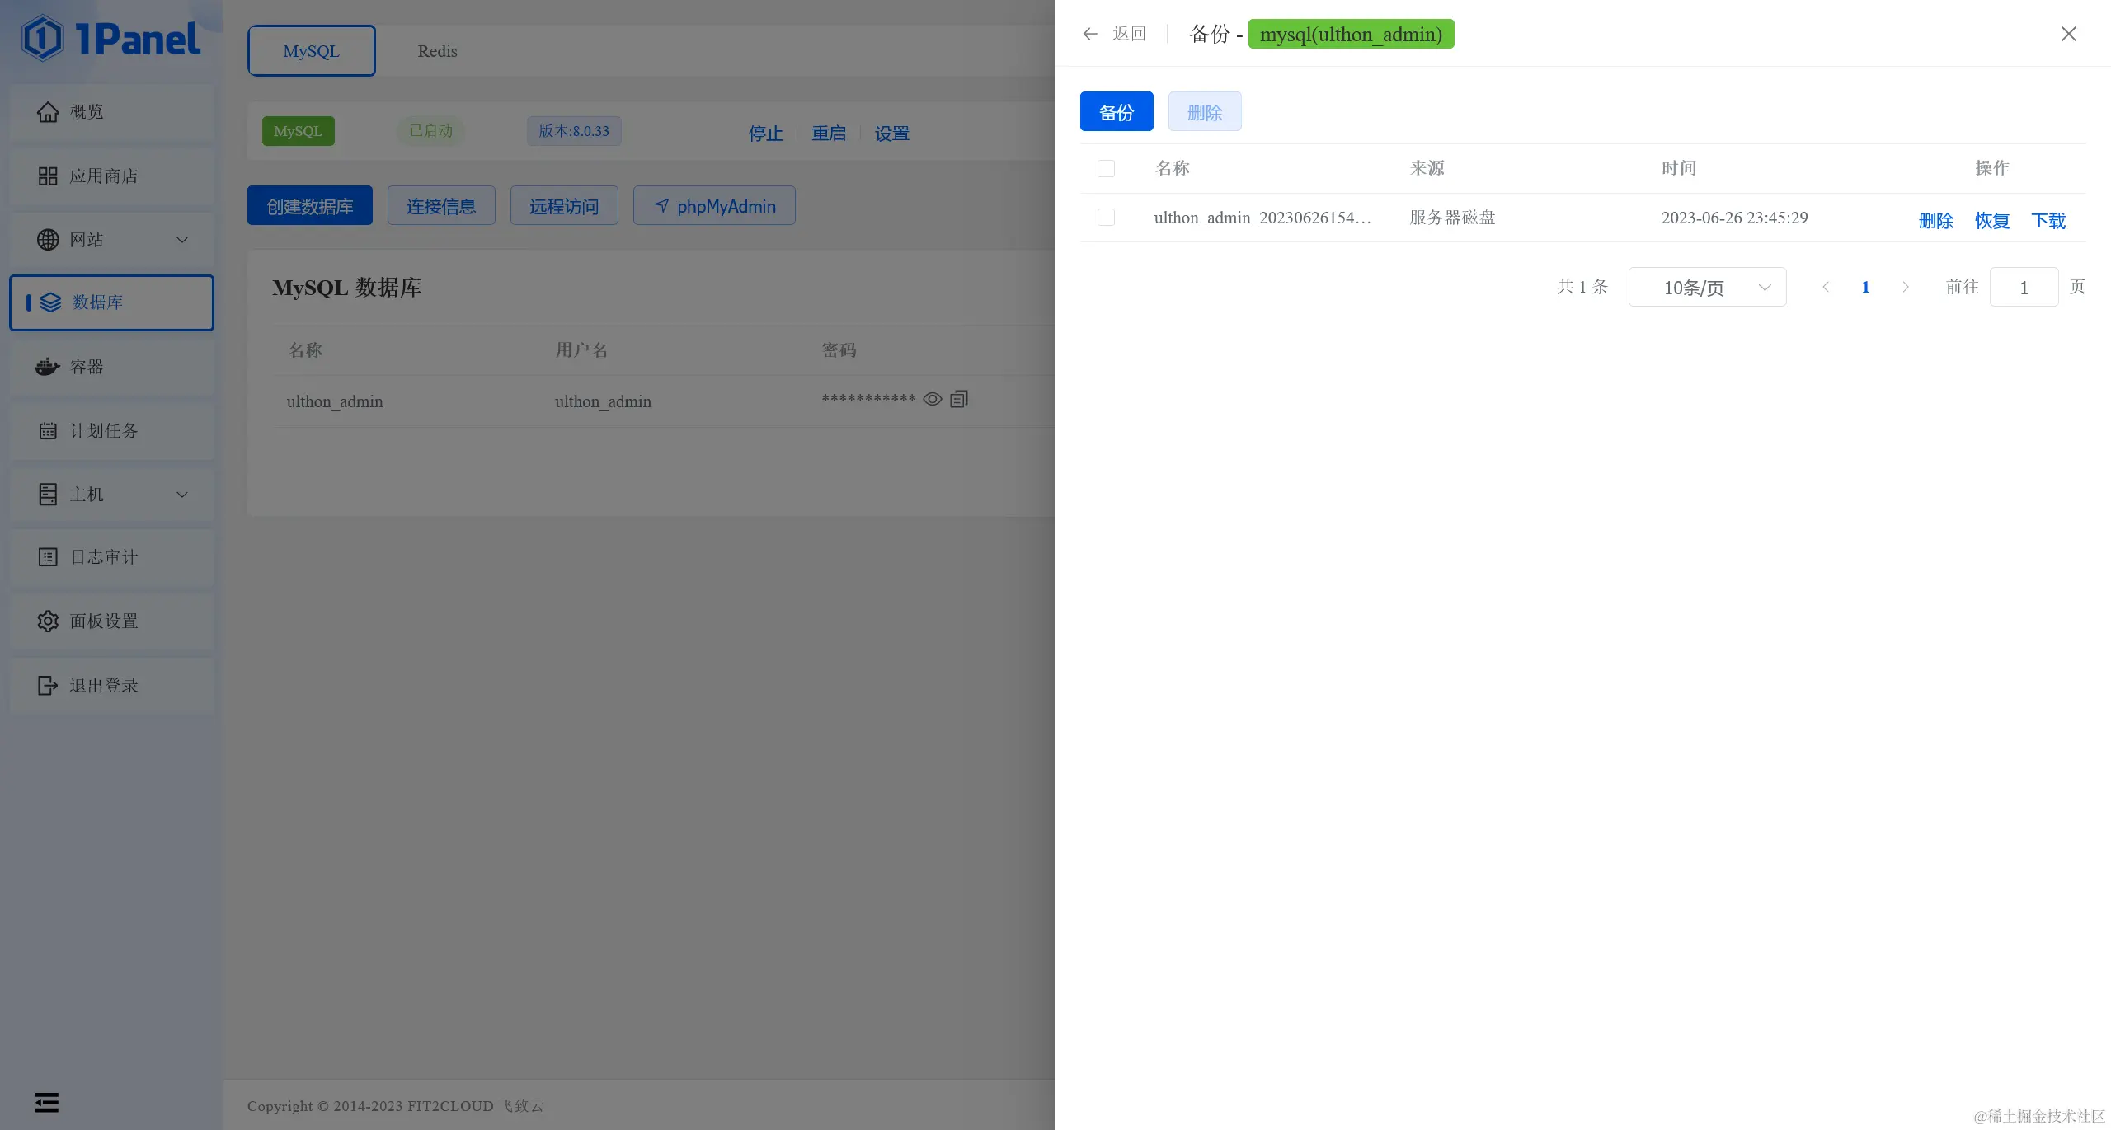Image resolution: width=2111 pixels, height=1130 pixels.
Task: Toggle the select-all checkbox in backup table header
Action: (1106, 169)
